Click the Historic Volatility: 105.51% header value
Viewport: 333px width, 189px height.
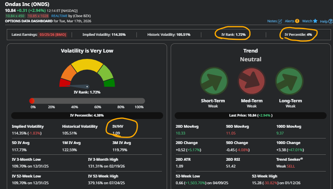tap(169, 35)
